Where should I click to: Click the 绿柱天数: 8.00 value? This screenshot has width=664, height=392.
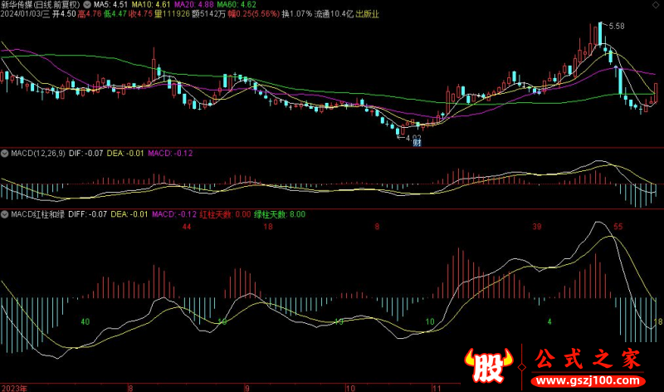[280, 214]
